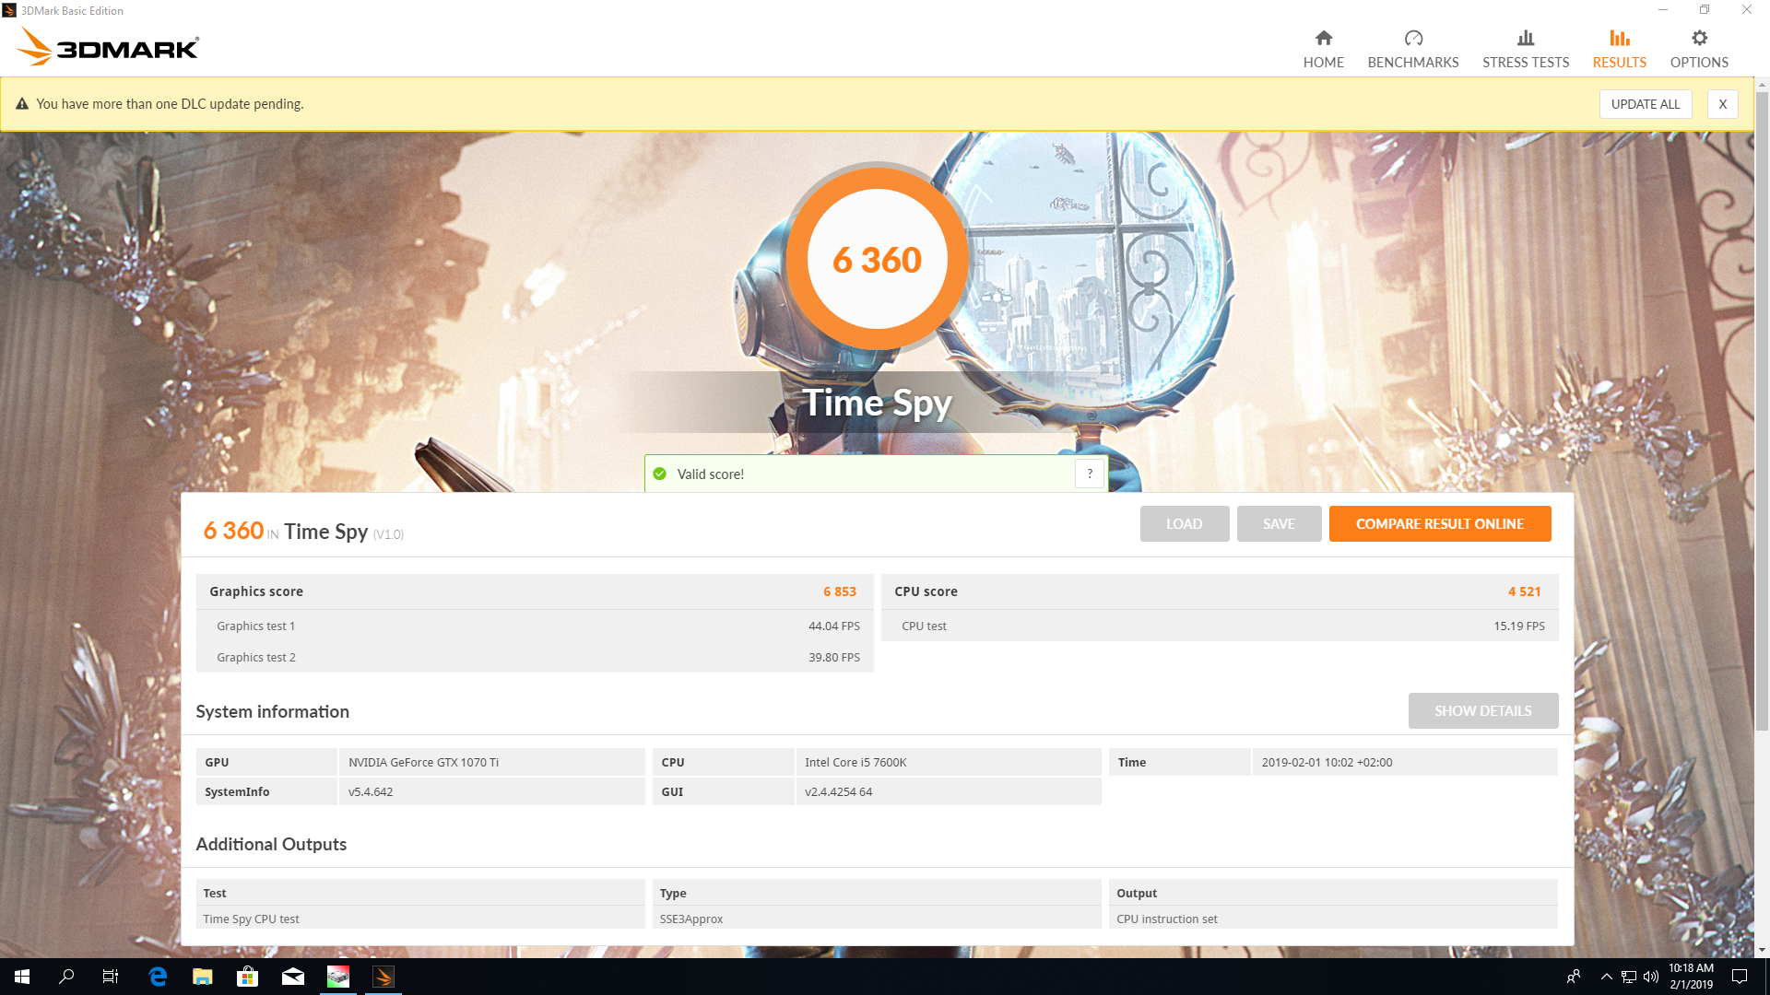Image resolution: width=1770 pixels, height=995 pixels.
Task: Dismiss the DLC update notification
Action: click(x=1722, y=104)
